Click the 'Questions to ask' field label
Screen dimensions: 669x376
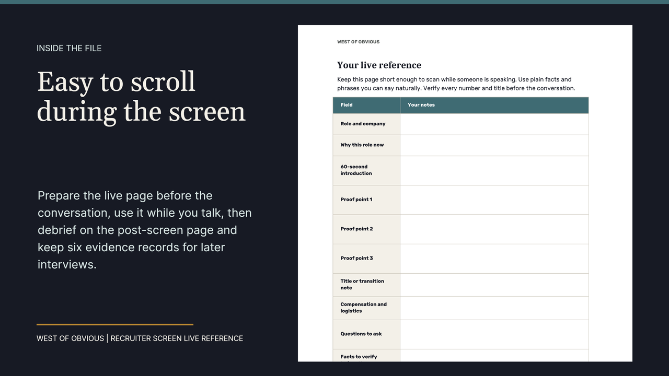coord(361,334)
